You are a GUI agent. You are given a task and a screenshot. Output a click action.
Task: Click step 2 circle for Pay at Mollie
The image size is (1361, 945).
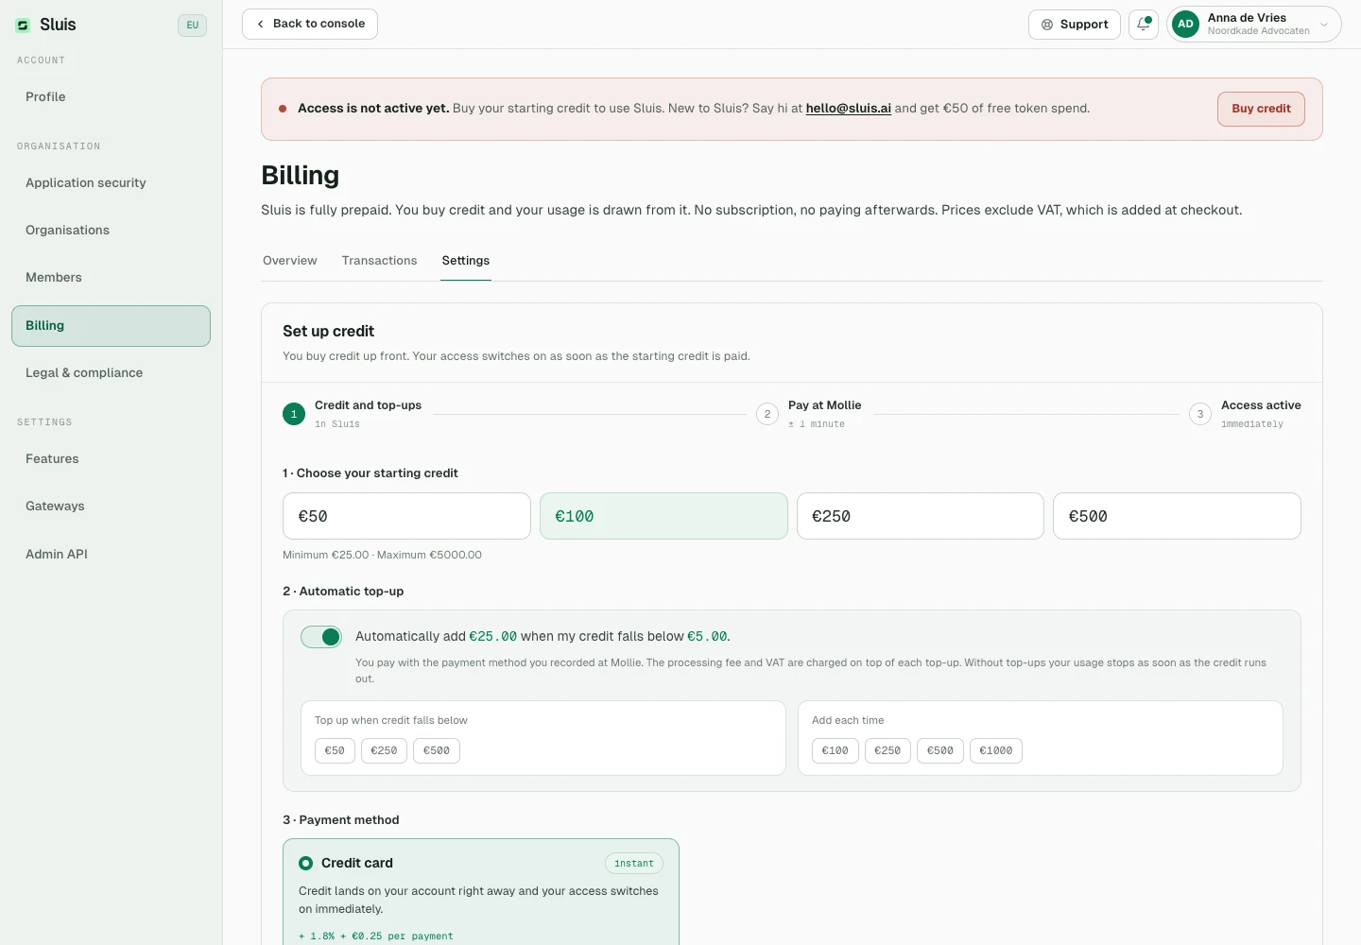pos(767,414)
